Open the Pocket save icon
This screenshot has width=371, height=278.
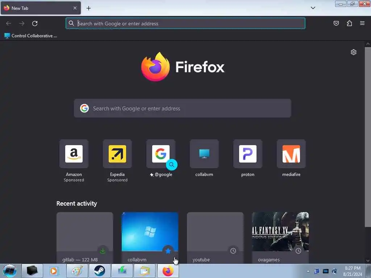click(336, 23)
